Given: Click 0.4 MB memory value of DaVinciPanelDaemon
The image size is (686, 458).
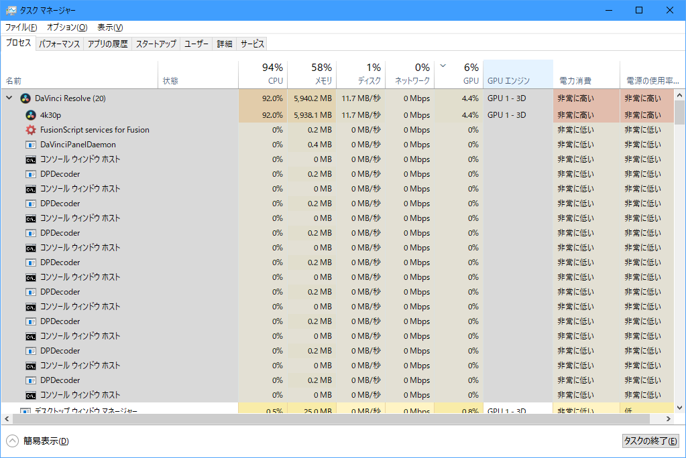Looking at the screenshot, I should click(x=312, y=145).
